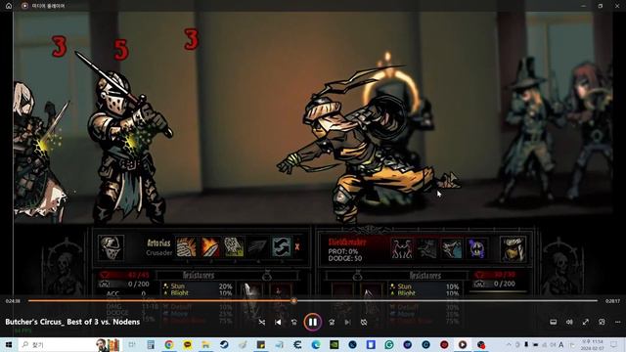Open Calculator from the taskbar

click(x=151, y=344)
